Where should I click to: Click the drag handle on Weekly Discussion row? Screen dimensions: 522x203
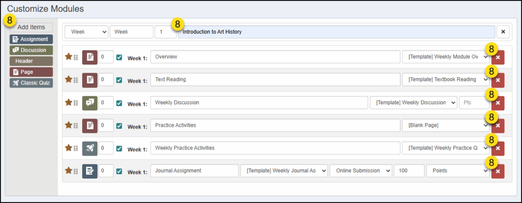75,103
